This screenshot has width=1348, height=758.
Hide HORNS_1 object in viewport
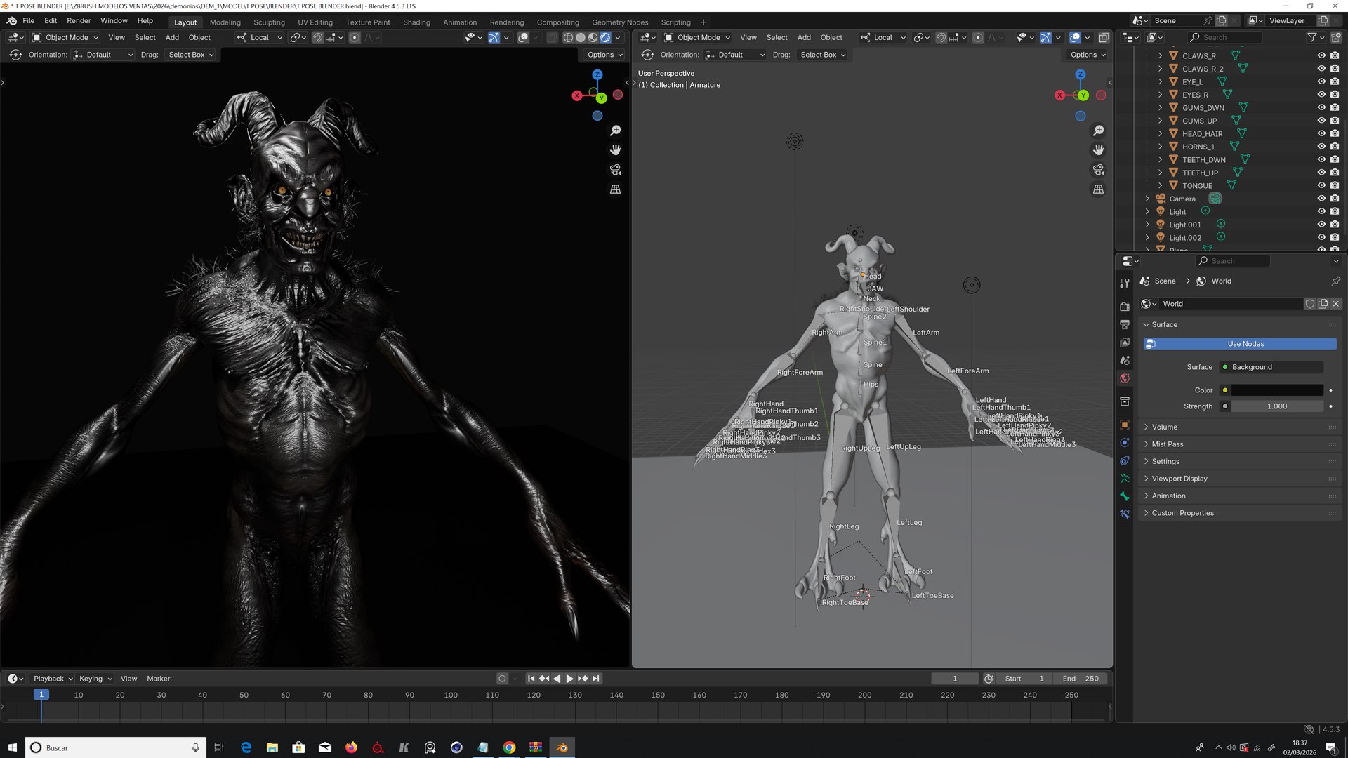point(1321,147)
